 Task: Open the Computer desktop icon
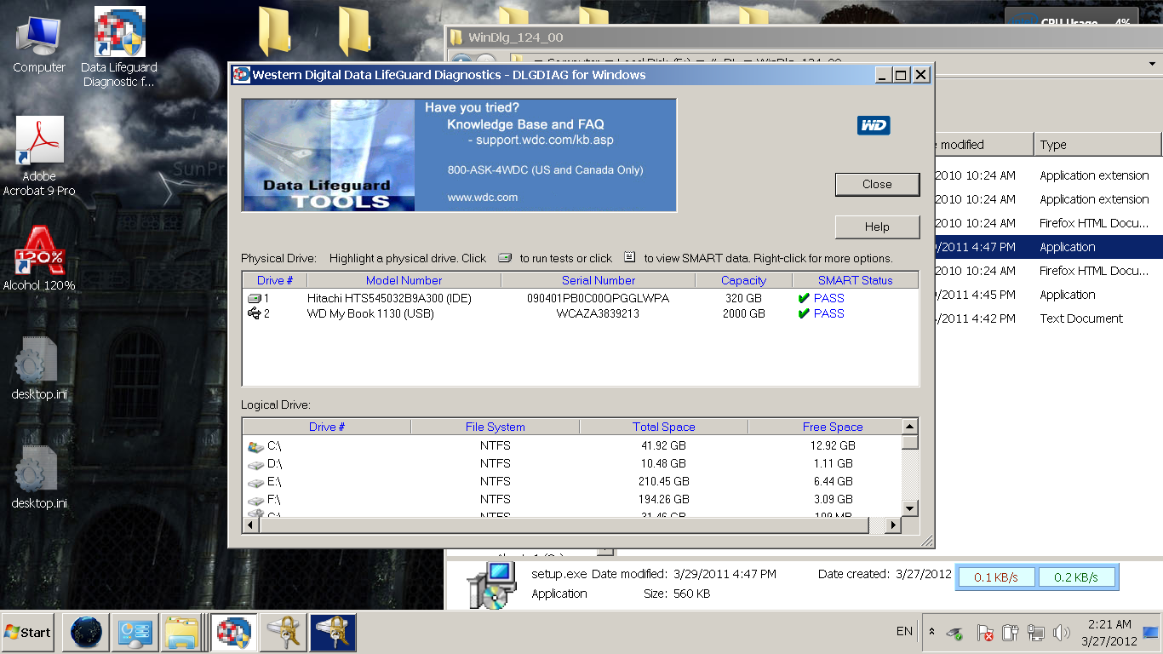pyautogui.click(x=39, y=44)
